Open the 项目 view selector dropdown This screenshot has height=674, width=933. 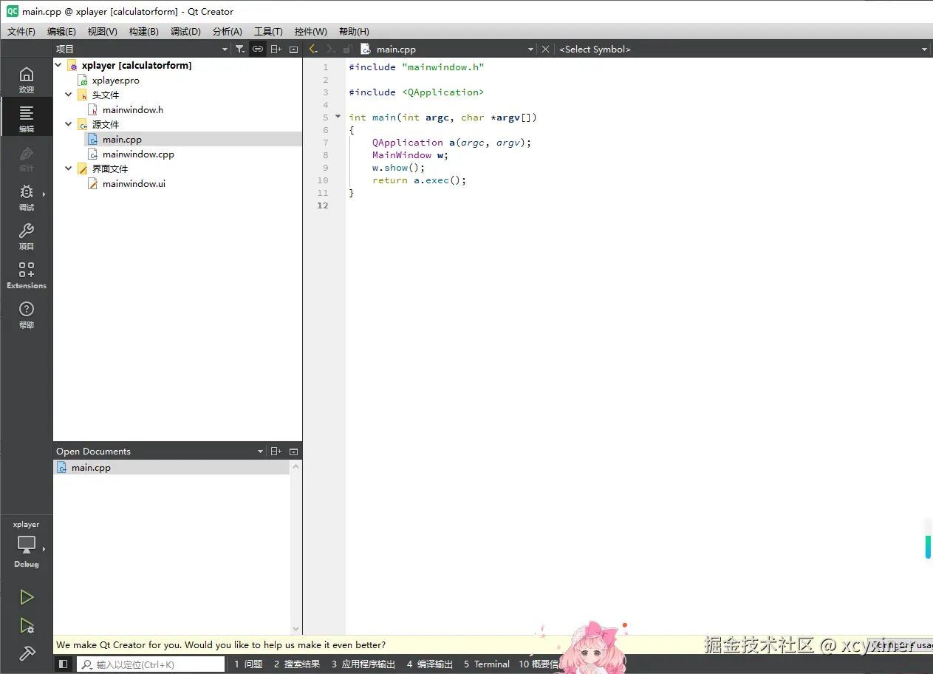(142, 49)
